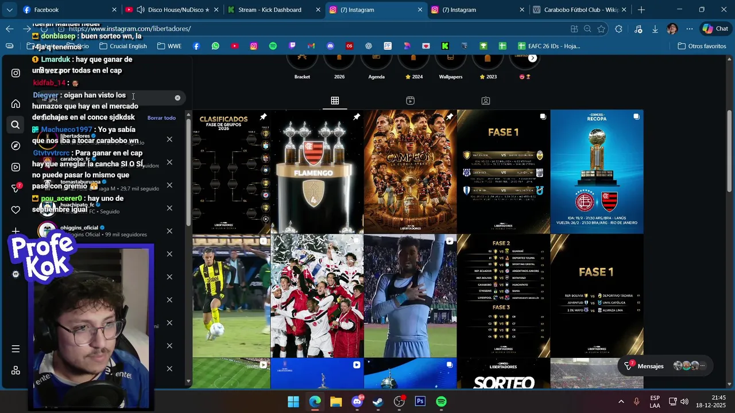Select the Posts grid tab
This screenshot has width=735, height=413.
click(335, 101)
